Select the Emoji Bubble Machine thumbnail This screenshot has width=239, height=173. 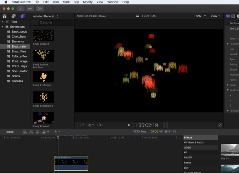click(x=44, y=56)
